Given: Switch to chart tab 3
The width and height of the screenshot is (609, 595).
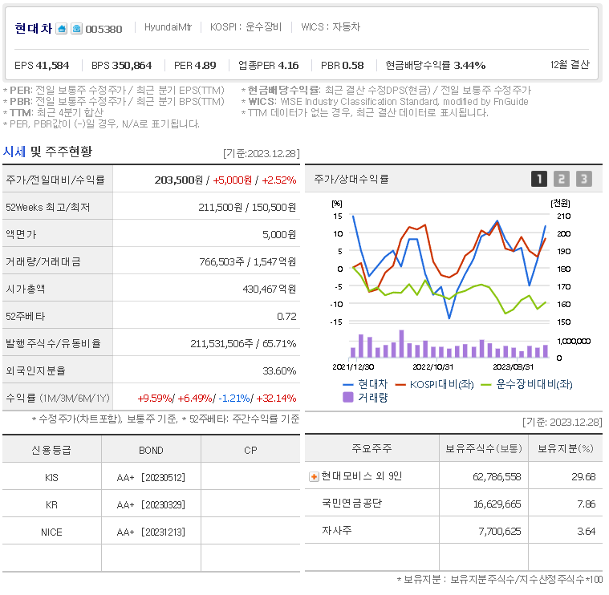Looking at the screenshot, I should click(x=584, y=179).
